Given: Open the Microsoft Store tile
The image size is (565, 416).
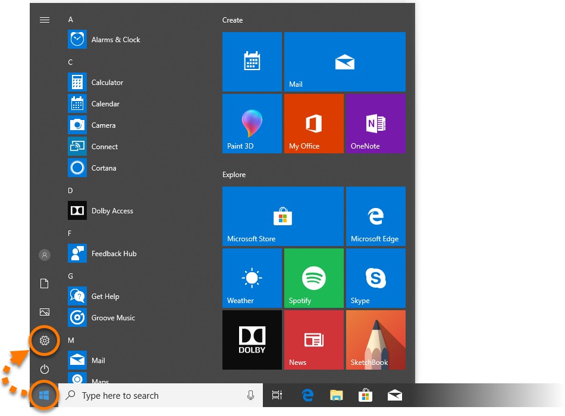Looking at the screenshot, I should [x=282, y=216].
